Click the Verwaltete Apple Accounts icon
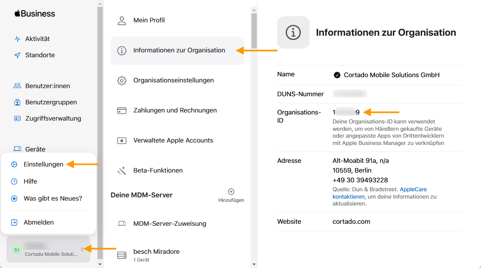The width and height of the screenshot is (481, 268). click(x=122, y=141)
